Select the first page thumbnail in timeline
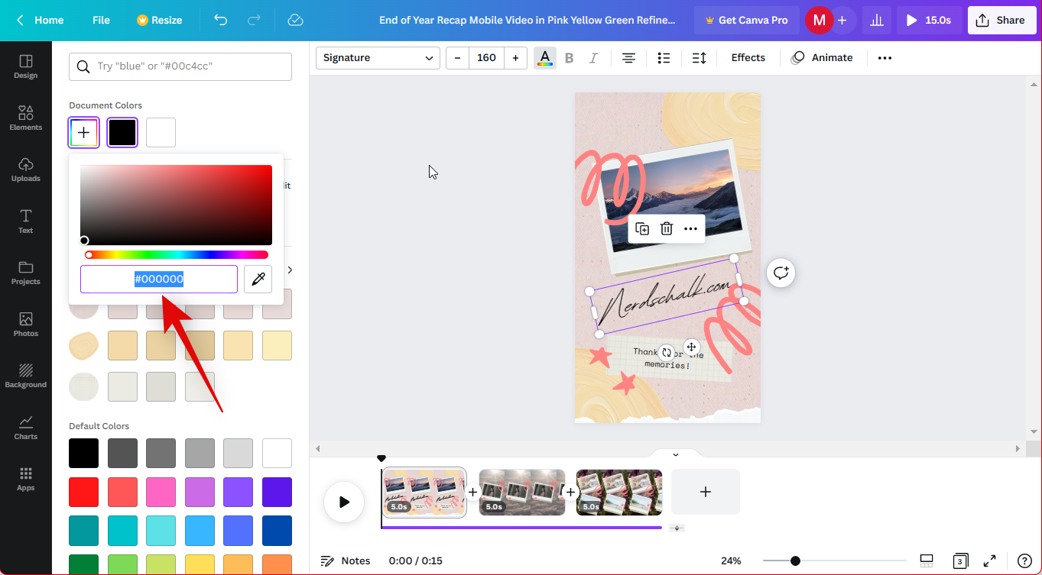Image resolution: width=1042 pixels, height=575 pixels. [x=424, y=493]
